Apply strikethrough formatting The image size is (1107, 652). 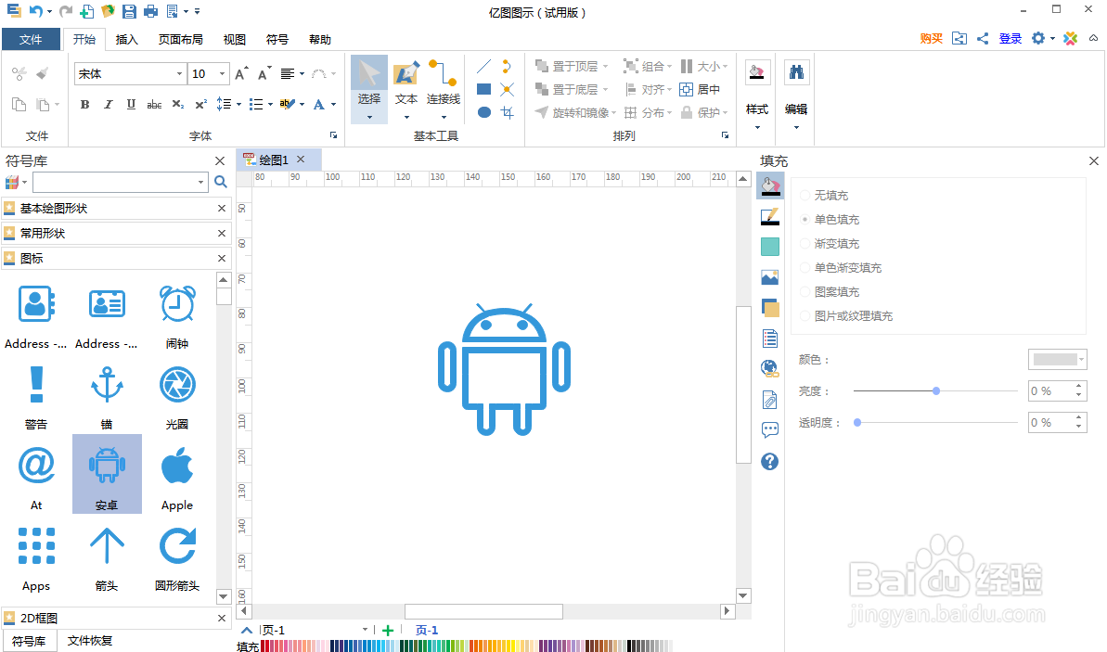(154, 105)
